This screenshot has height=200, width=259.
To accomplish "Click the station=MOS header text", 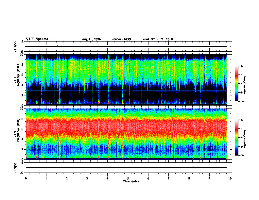I will [122, 39].
